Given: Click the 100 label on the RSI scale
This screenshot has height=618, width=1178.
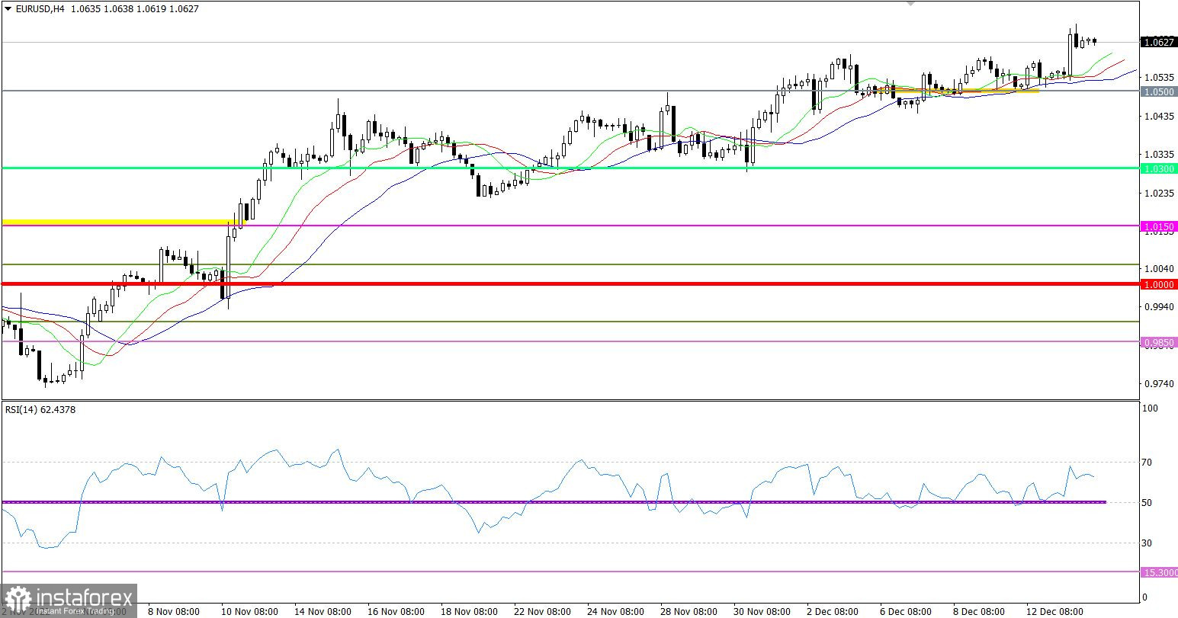Looking at the screenshot, I should (x=1151, y=408).
